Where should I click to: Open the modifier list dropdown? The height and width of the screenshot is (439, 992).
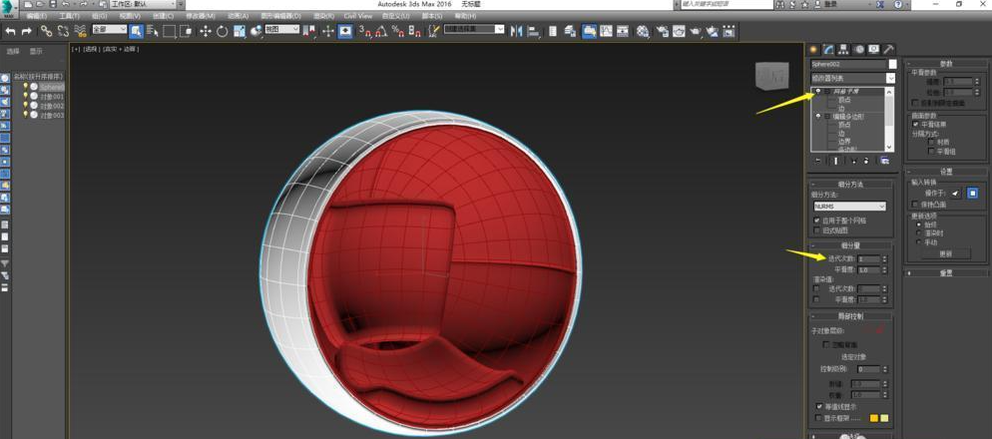[852, 78]
